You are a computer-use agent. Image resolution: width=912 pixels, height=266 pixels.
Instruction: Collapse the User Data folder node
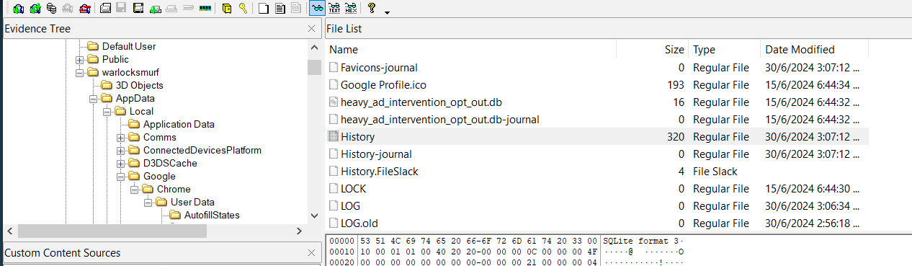coord(148,202)
